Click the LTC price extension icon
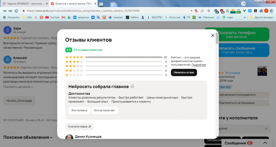The height and width of the screenshot is (147, 276). point(239,11)
